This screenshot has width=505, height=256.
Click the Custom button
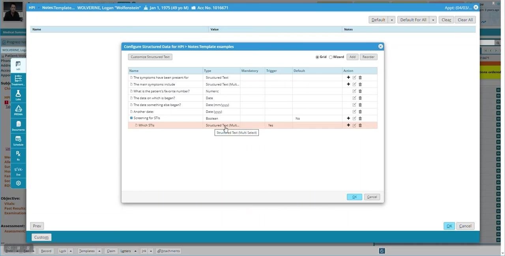[41, 237]
